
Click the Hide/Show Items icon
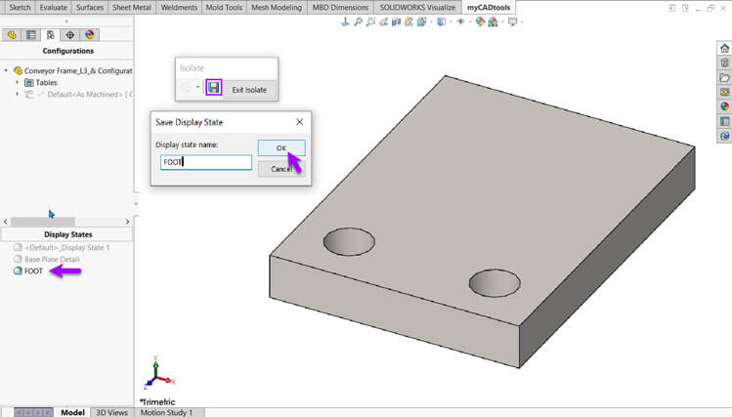[460, 21]
